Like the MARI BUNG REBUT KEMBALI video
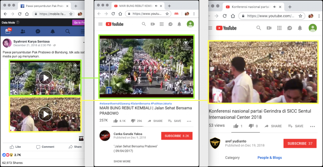The width and height of the screenshot is (323, 167). [116, 121]
